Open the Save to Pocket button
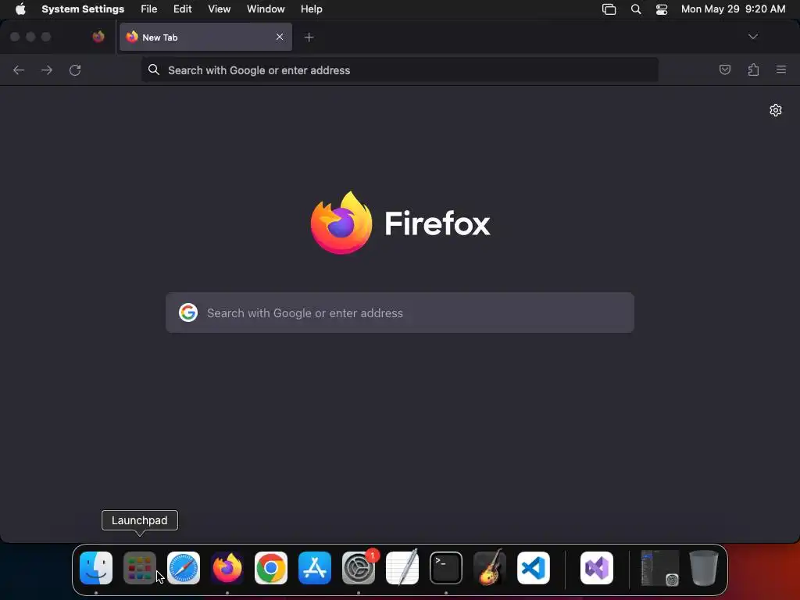This screenshot has height=600, width=800. [x=724, y=70]
